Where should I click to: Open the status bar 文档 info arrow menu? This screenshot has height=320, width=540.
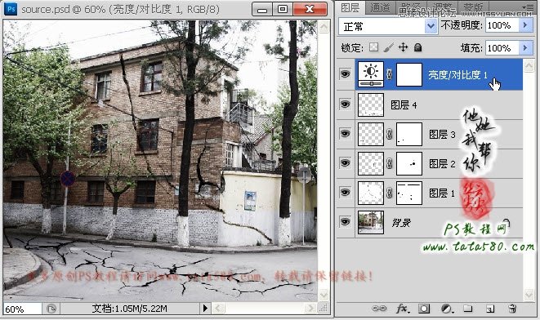pyautogui.click(x=205, y=308)
